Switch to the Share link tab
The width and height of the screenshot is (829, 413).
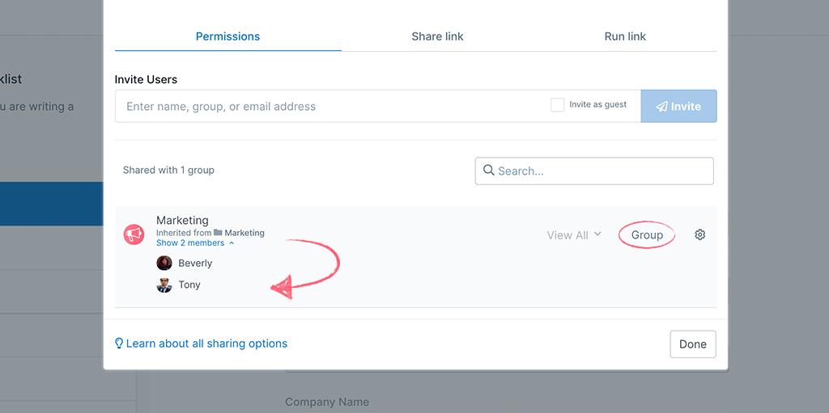[437, 36]
